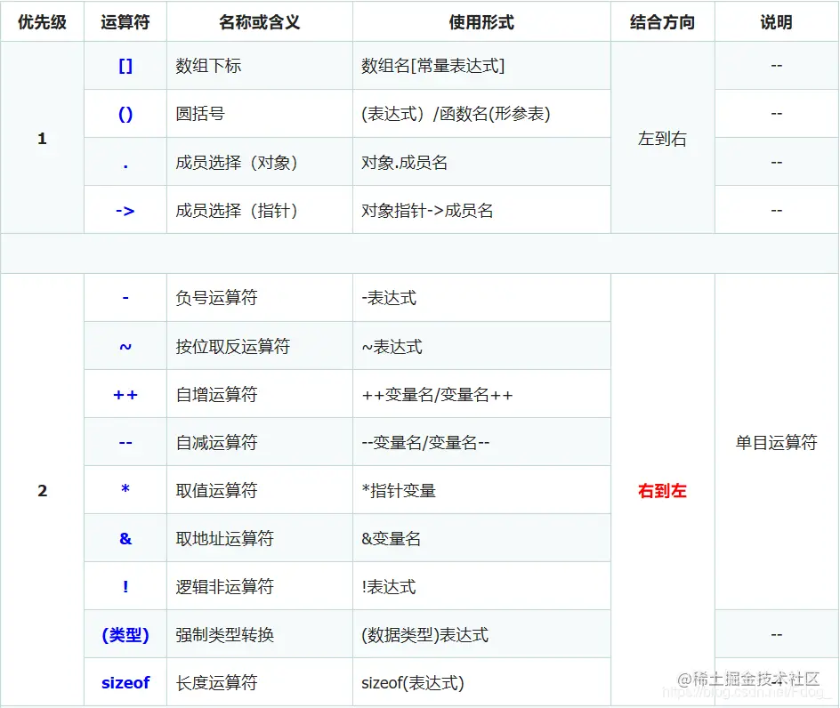
Task: Select the bitwise NOT ~ operator symbol
Action: (125, 345)
